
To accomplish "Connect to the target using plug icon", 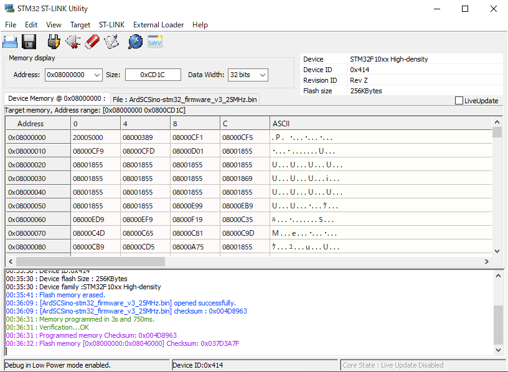I will [x=54, y=42].
